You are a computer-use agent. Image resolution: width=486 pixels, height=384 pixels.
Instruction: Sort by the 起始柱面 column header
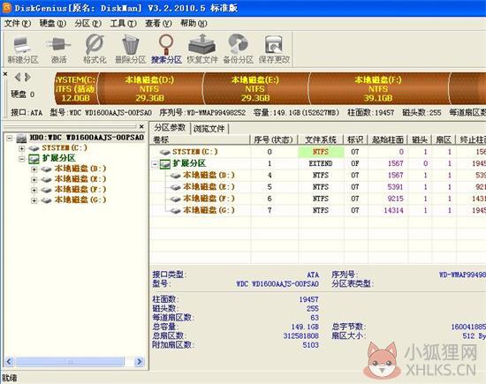coord(388,140)
